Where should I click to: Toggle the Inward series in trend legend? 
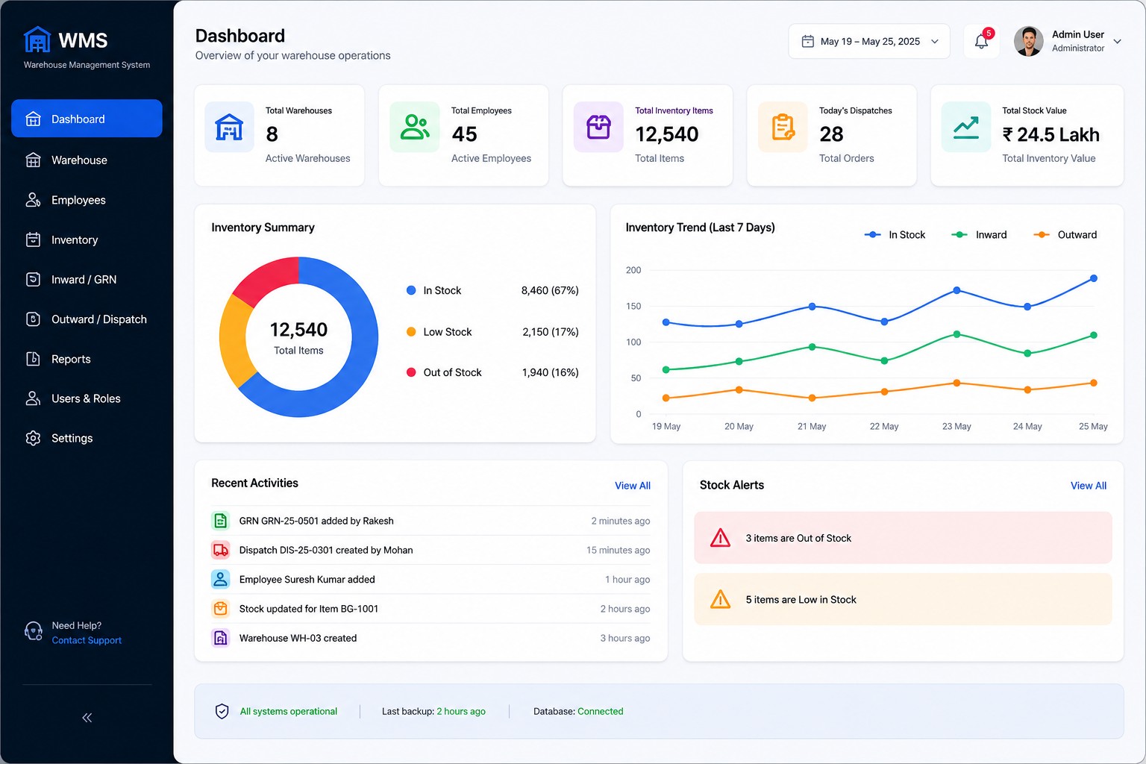979,235
